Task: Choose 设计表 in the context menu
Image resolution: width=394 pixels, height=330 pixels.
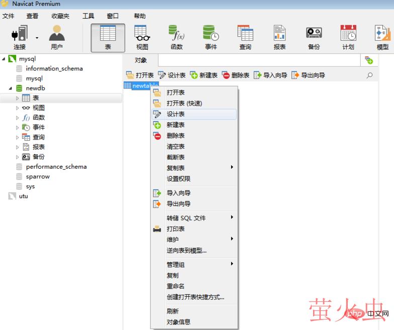Action: pos(194,114)
